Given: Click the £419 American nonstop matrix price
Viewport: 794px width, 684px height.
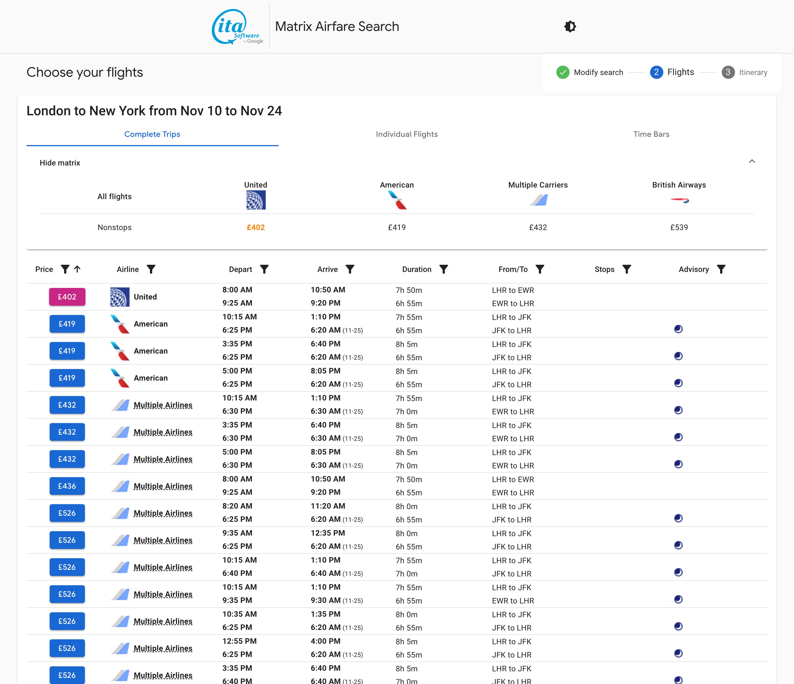Looking at the screenshot, I should (x=397, y=227).
